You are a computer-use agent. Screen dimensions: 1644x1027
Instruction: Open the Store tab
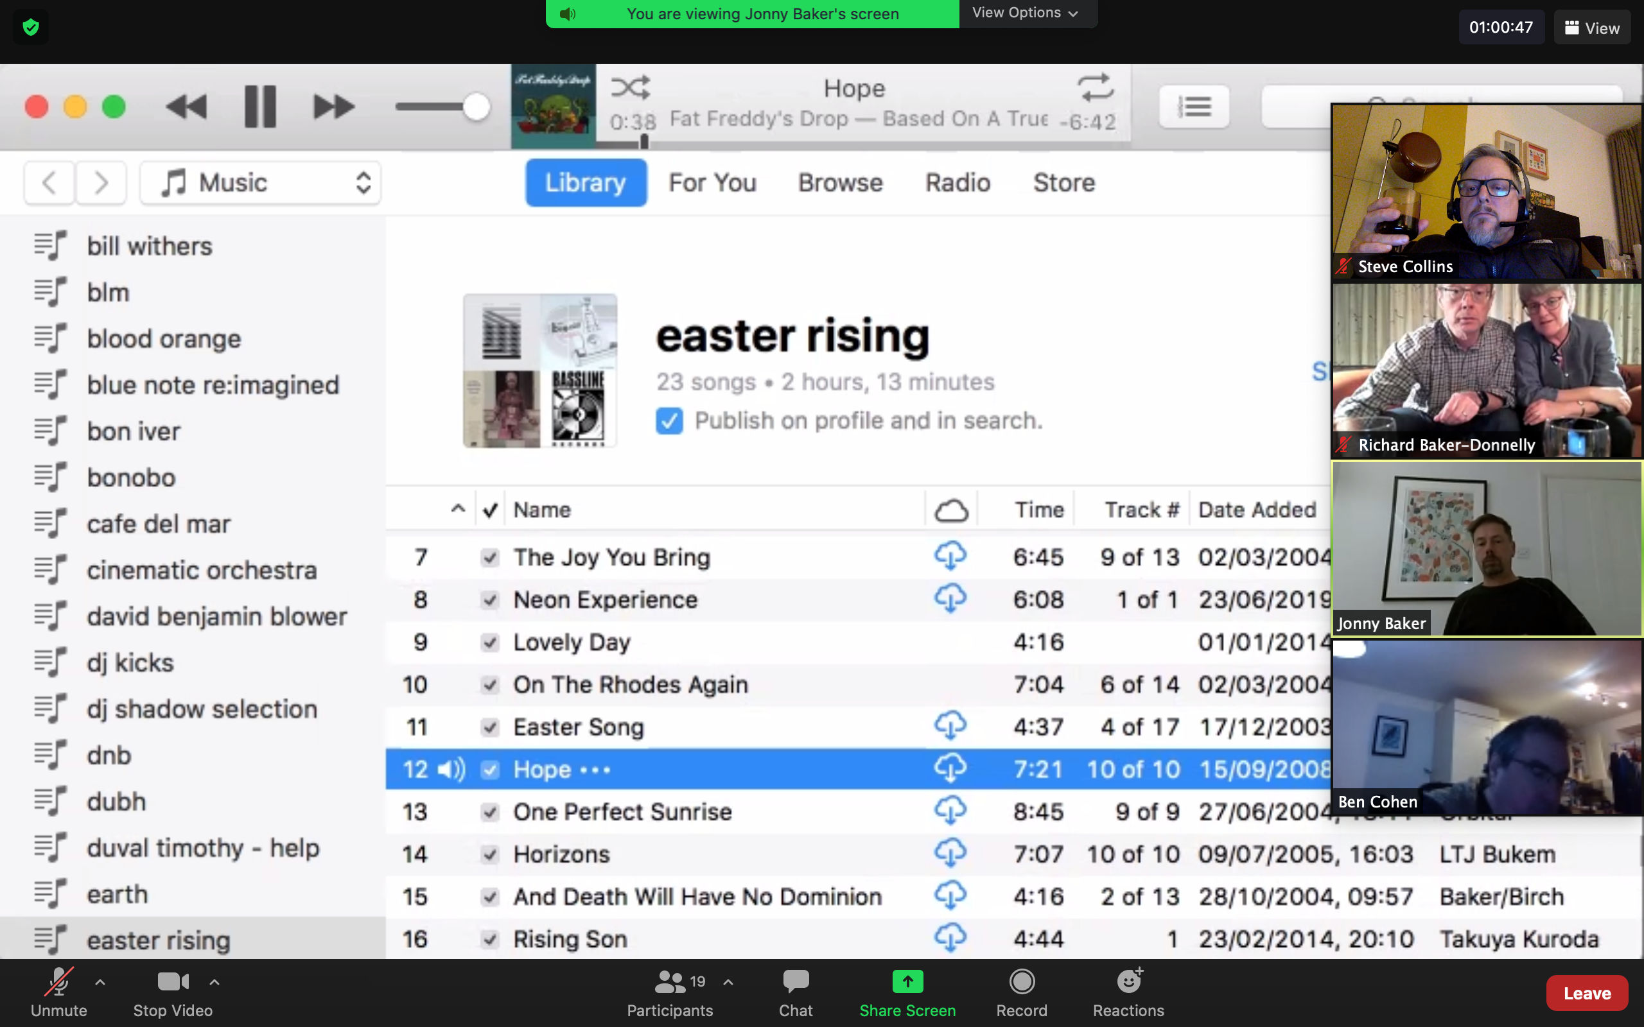1064,183
